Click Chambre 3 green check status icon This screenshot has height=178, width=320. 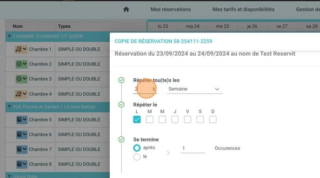point(19,79)
